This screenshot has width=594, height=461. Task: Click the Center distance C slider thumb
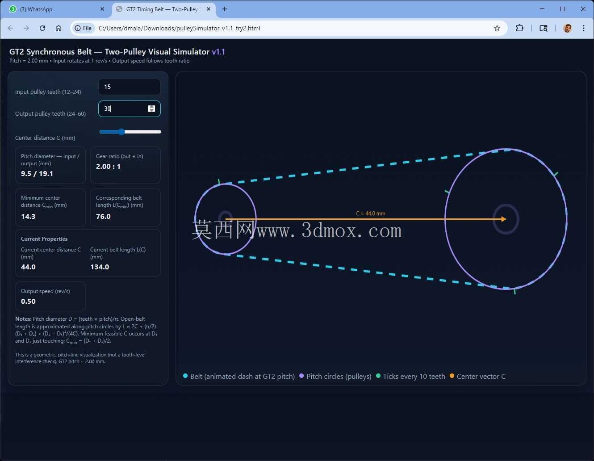pos(121,132)
